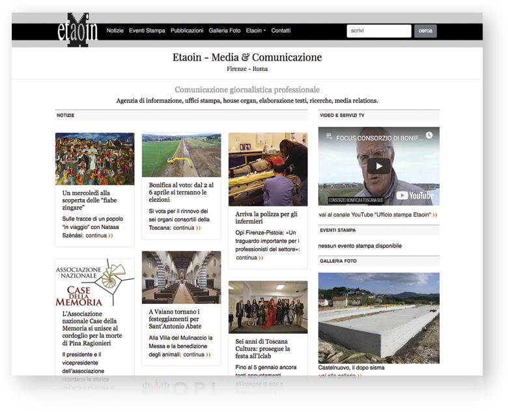The height and width of the screenshot is (412, 508).
Task: Open 'A Vaiano tornano i festeggiamenti' headline
Action: 175,319
